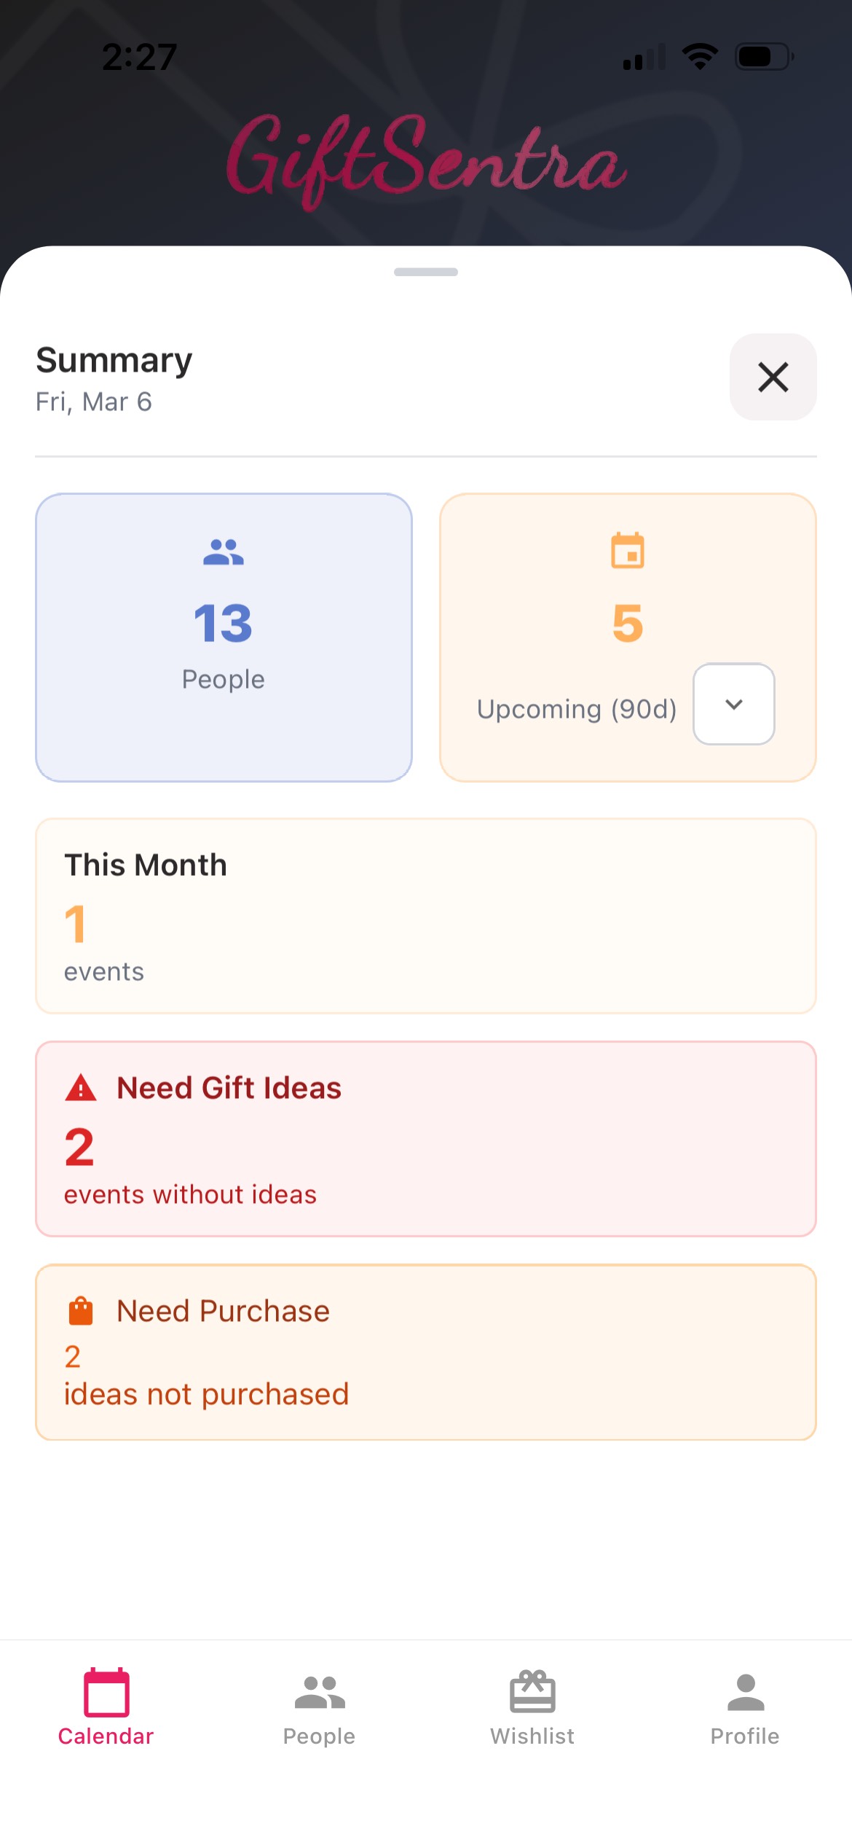Open the Need Purchase card
Image resolution: width=852 pixels, height=1845 pixels.
(x=426, y=1352)
